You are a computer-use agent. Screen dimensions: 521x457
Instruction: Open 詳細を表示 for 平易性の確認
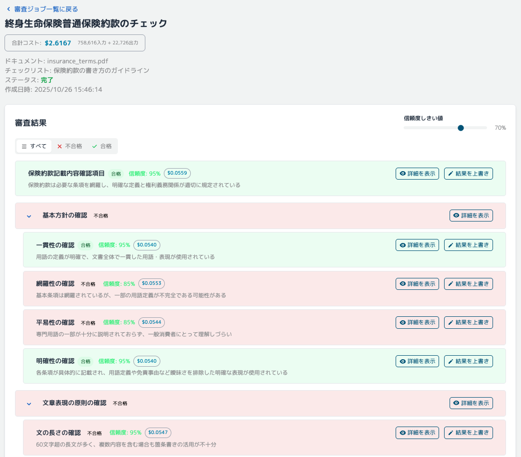tap(417, 322)
